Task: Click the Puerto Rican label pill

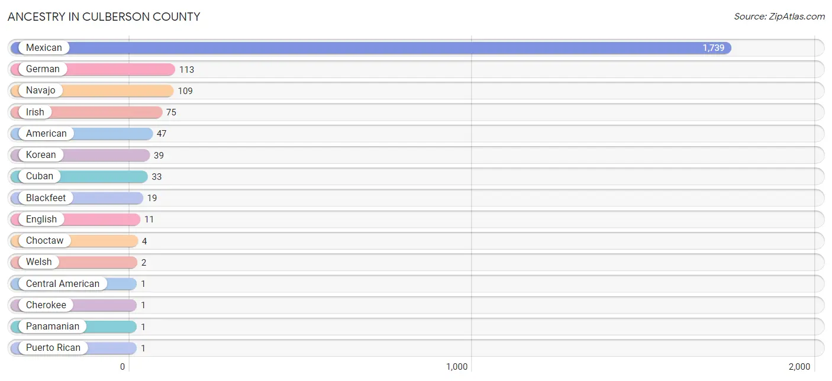Action: point(53,348)
